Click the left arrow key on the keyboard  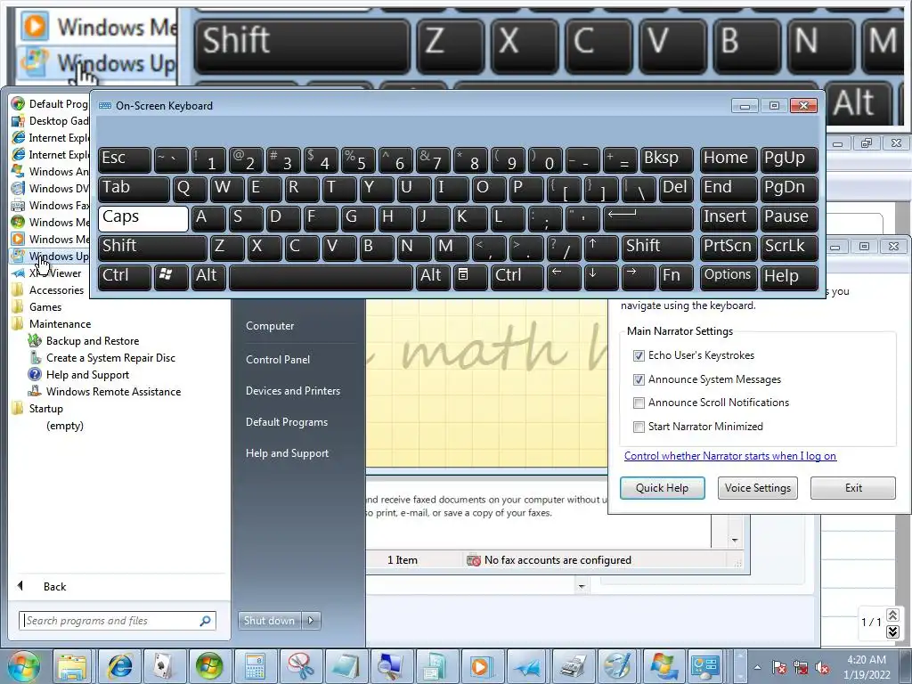coord(563,276)
